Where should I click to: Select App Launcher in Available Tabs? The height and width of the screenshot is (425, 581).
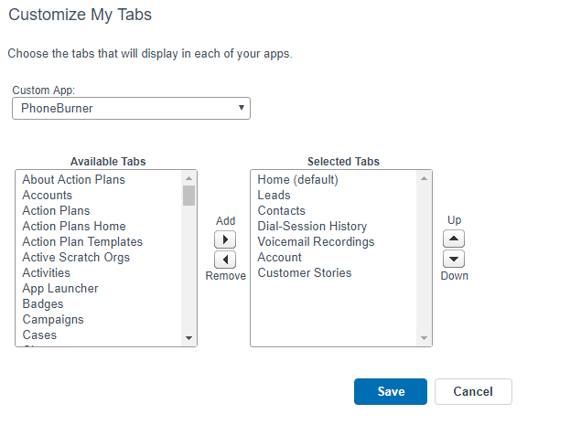coord(60,289)
